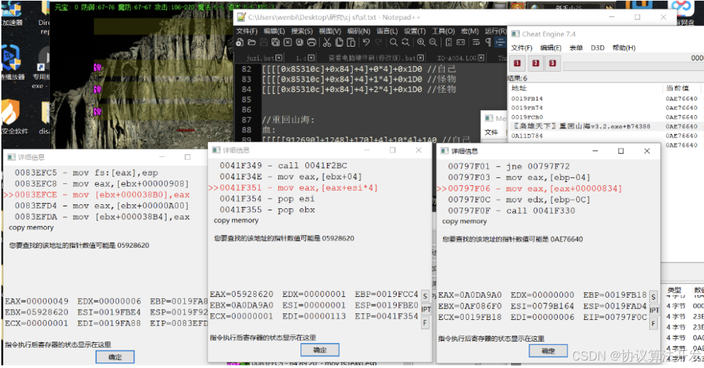
Task: Toggle synchronized horizontal scrolling in Notepad++
Action: click(x=461, y=42)
